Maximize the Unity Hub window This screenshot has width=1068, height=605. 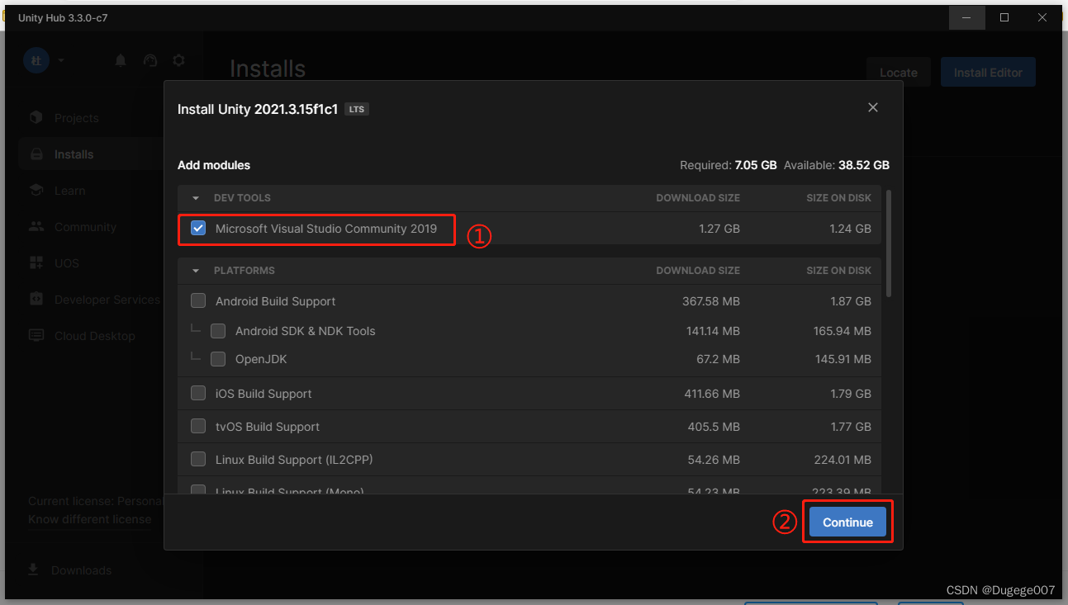click(x=1004, y=17)
